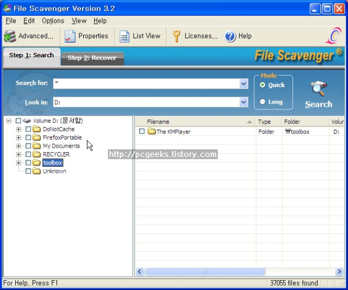
Task: Click the Properties toolbar icon
Action: 70,37
